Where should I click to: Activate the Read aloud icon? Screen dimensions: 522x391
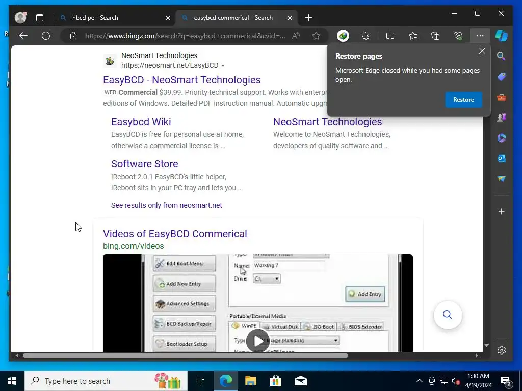(x=296, y=36)
